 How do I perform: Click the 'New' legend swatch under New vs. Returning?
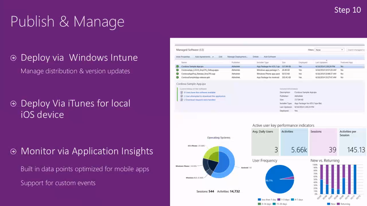(x=329, y=204)
